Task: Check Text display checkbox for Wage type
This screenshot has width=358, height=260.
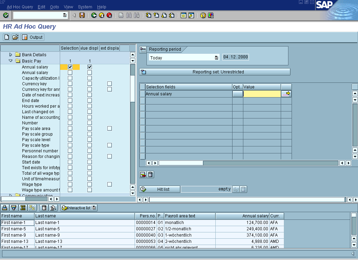Action: [x=109, y=185]
